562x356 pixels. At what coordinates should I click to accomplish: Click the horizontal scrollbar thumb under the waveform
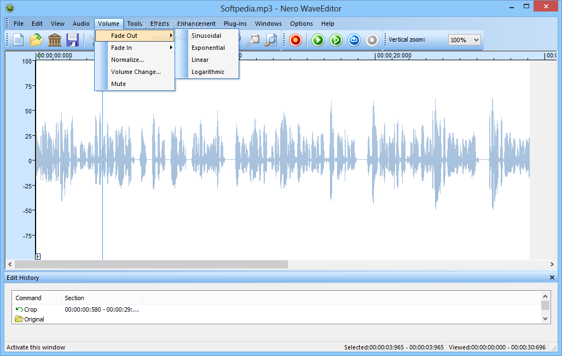(x=151, y=264)
